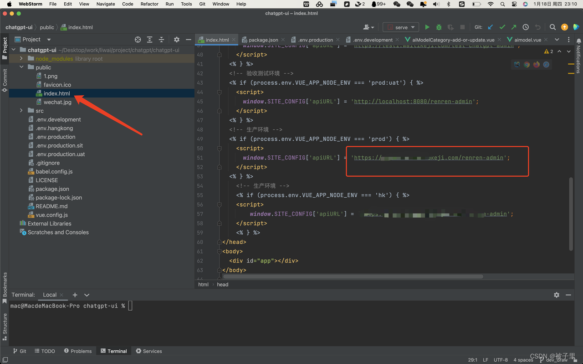Open the Structure tool window
The width and height of the screenshot is (583, 364).
coord(5,327)
